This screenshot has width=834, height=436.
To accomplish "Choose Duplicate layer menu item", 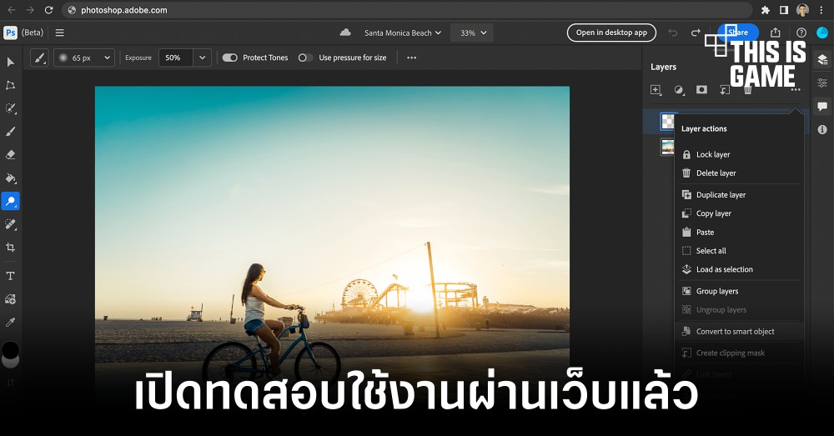I will (739, 194).
